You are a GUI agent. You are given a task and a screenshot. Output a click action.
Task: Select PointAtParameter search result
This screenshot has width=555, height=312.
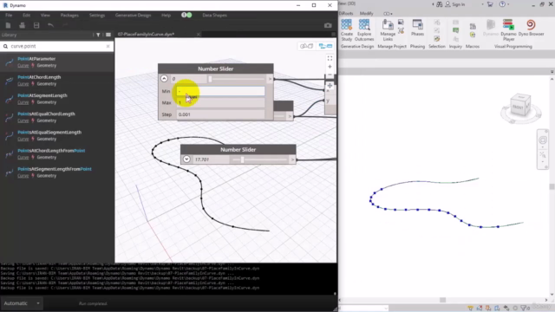pos(56,62)
